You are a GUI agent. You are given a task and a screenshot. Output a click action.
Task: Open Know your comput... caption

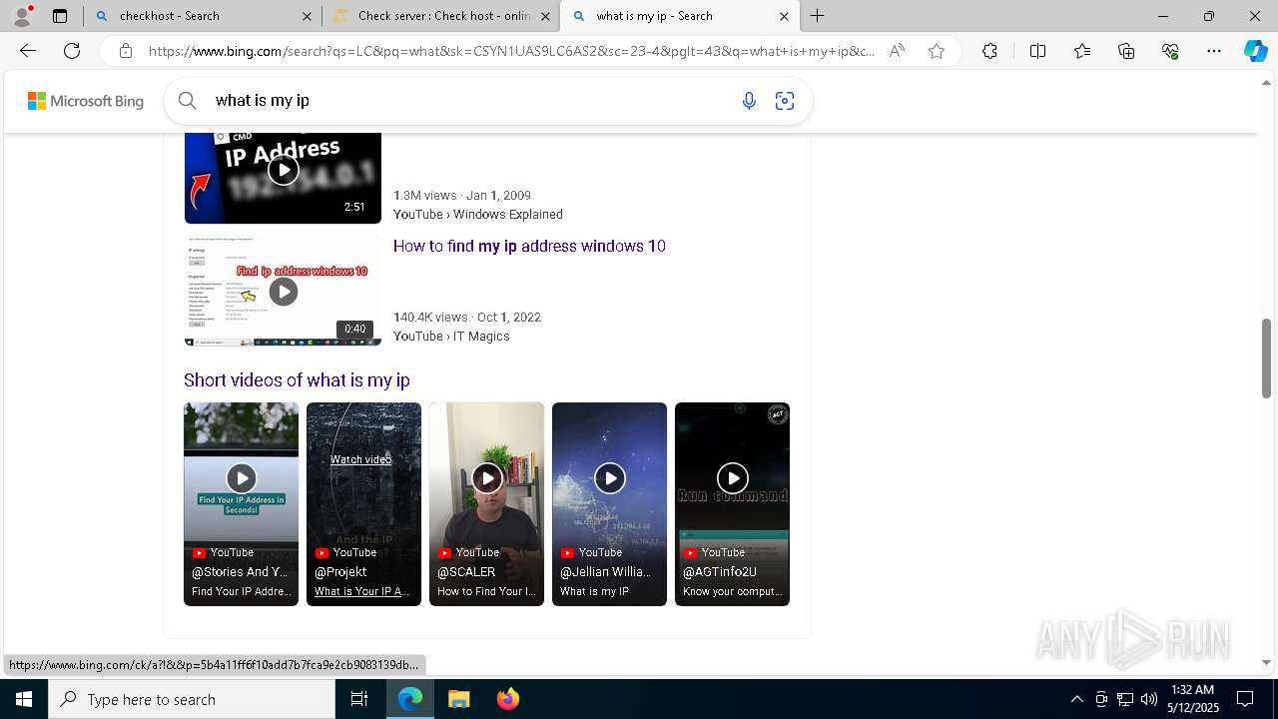(x=732, y=591)
